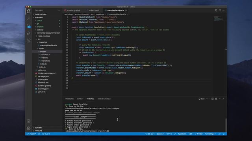Open the DEBUG CONSOLE panel tab

coord(104,99)
